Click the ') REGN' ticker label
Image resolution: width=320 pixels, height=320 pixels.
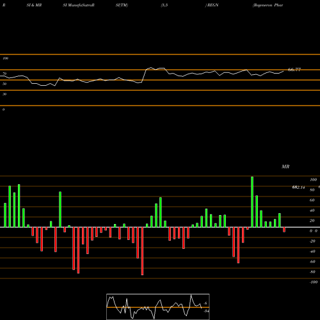(212, 5)
